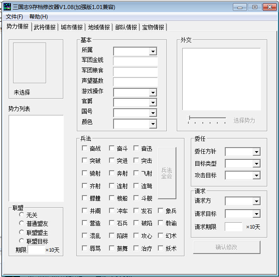The image size is (279, 277).
Task: Tick the 治疗 checkbox
Action: click(136, 248)
